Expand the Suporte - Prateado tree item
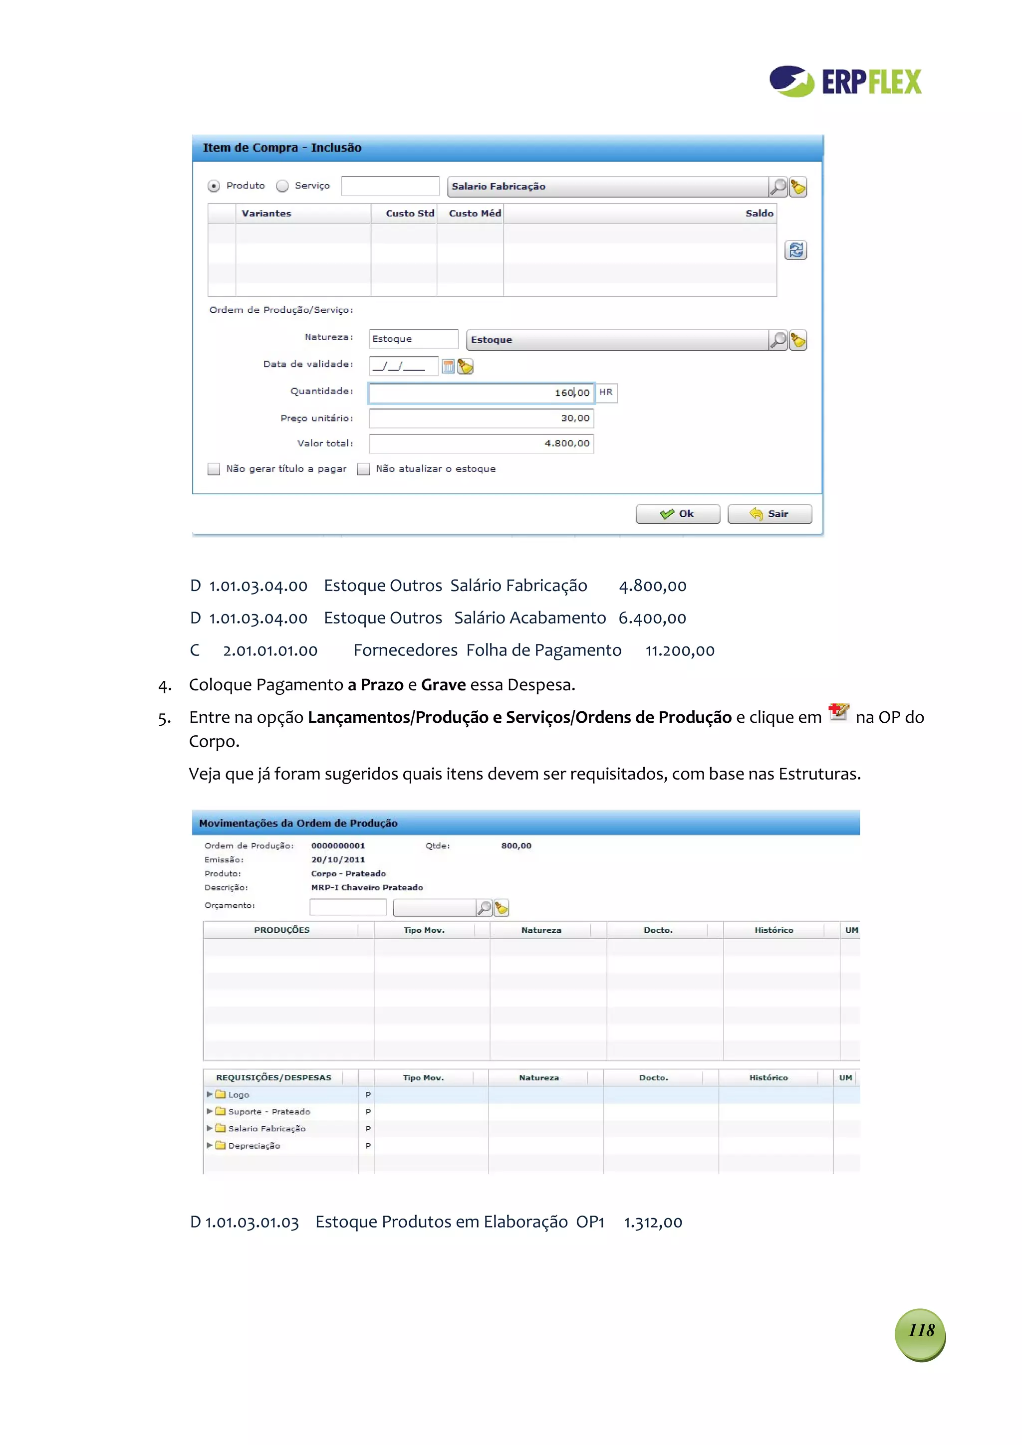Image resolution: width=1022 pixels, height=1445 pixels. pyautogui.click(x=210, y=1111)
